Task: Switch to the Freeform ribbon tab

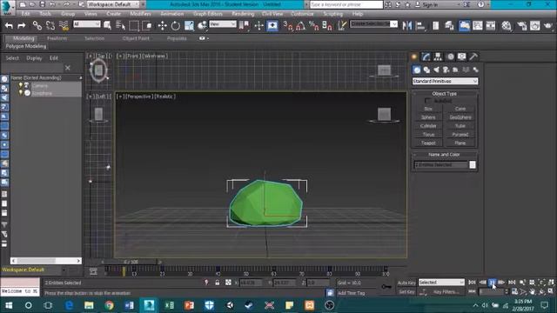Action: click(57, 38)
